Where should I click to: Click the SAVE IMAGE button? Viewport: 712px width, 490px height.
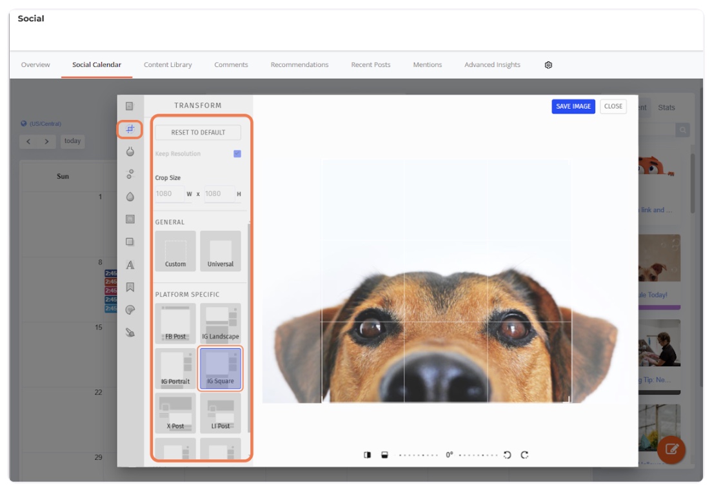pos(573,106)
